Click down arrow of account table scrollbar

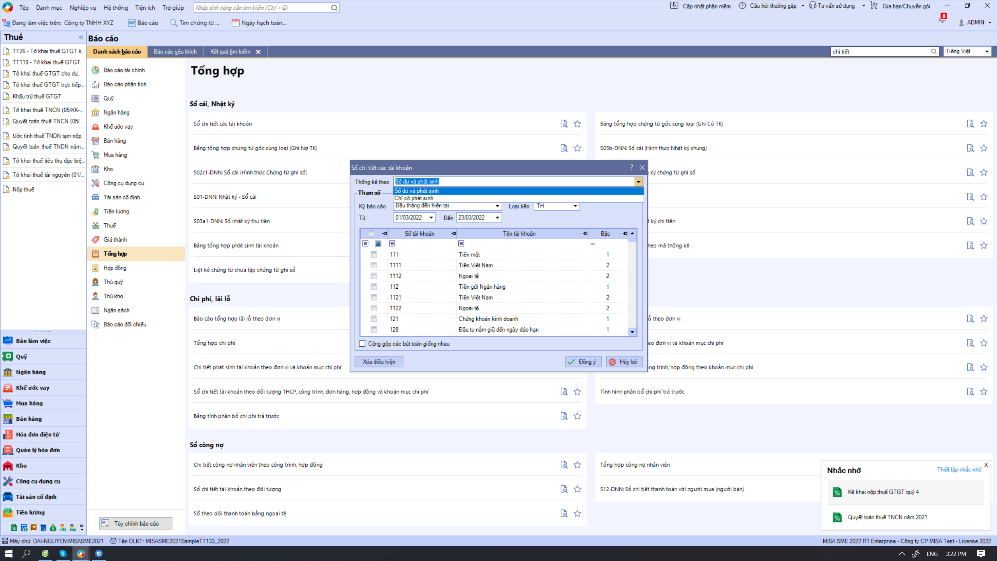coord(632,332)
